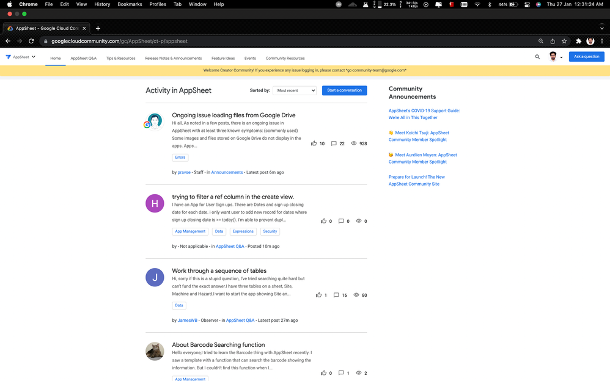Image resolution: width=610 pixels, height=381 pixels.
Task: Click Start a conversation button
Action: [x=344, y=90]
